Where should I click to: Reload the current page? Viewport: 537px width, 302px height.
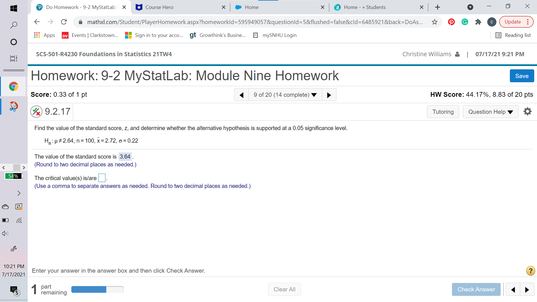64,22
